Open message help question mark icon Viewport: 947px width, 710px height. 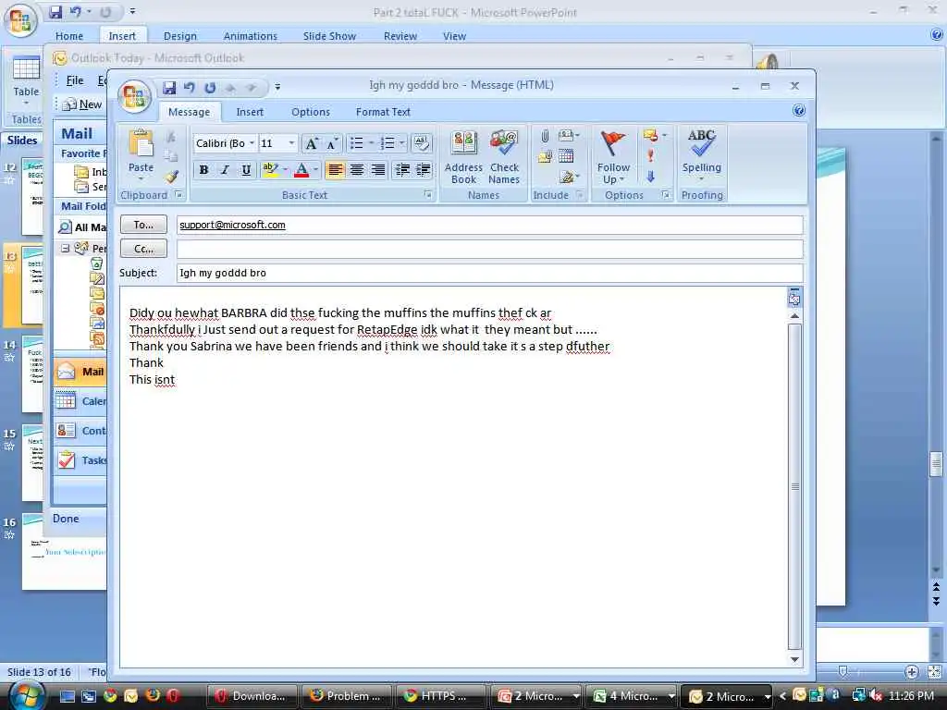pyautogui.click(x=798, y=111)
